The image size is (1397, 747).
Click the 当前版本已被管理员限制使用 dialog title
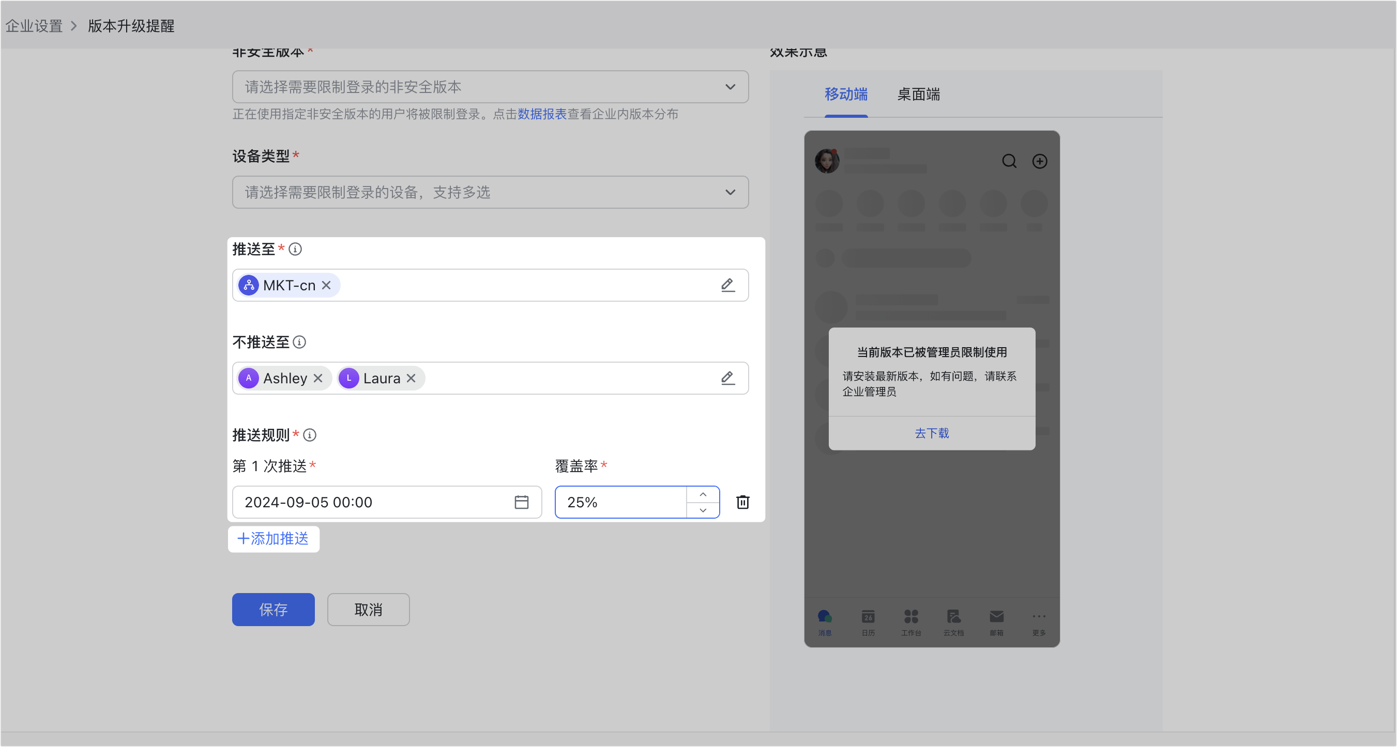pos(932,352)
